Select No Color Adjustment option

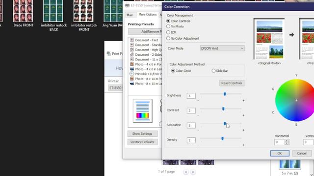(168, 38)
